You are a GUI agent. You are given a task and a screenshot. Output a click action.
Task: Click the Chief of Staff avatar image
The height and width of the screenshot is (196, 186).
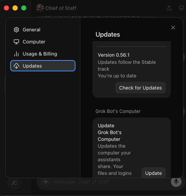[x=40, y=8]
